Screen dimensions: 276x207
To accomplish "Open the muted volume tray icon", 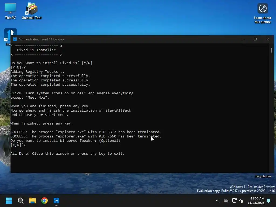I will [x=241, y=201].
